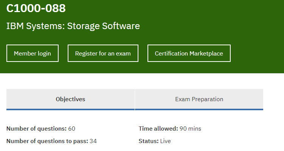Select the Status: Live text
Viewport: 284px width, 151px height.
[155, 141]
